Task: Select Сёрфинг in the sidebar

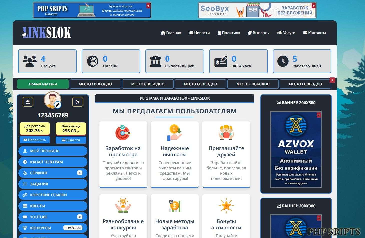Action: coord(53,173)
